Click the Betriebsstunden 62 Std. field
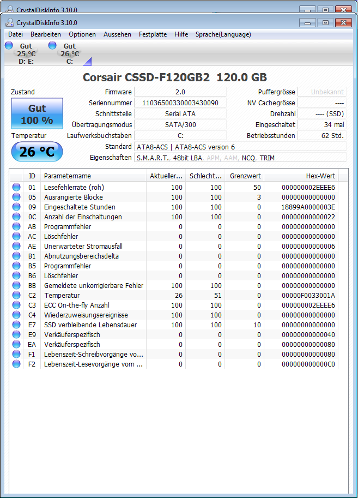This screenshot has width=358, height=498. [322, 136]
